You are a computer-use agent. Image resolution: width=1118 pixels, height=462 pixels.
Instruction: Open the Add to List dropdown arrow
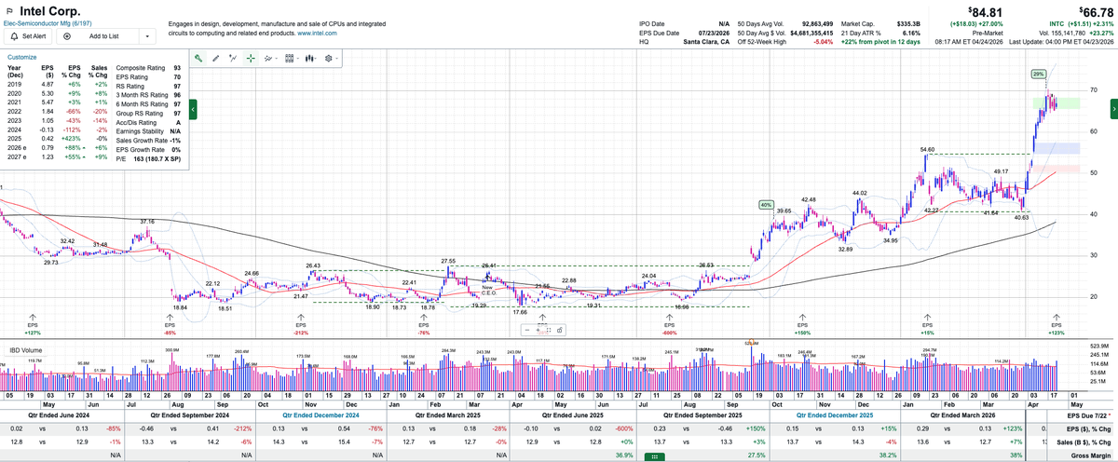[x=147, y=36]
